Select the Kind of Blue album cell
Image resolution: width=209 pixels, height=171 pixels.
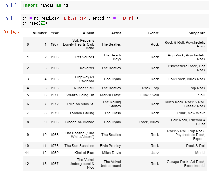(84, 153)
